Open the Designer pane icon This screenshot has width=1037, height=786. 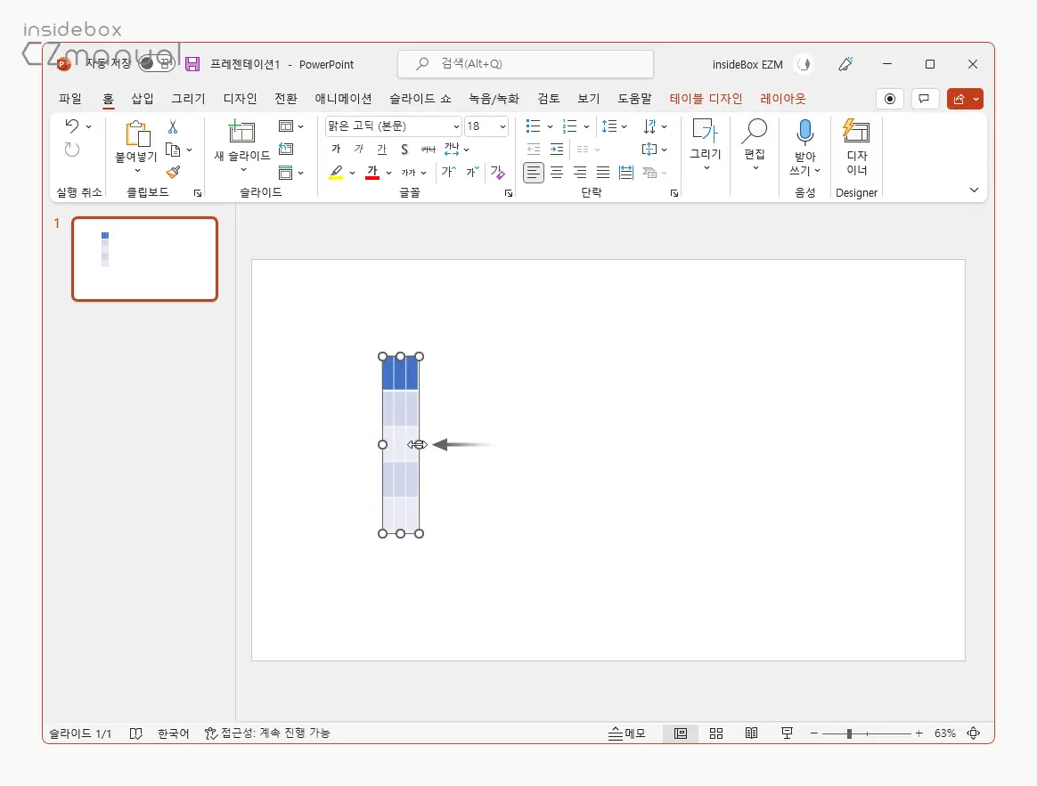tap(856, 132)
